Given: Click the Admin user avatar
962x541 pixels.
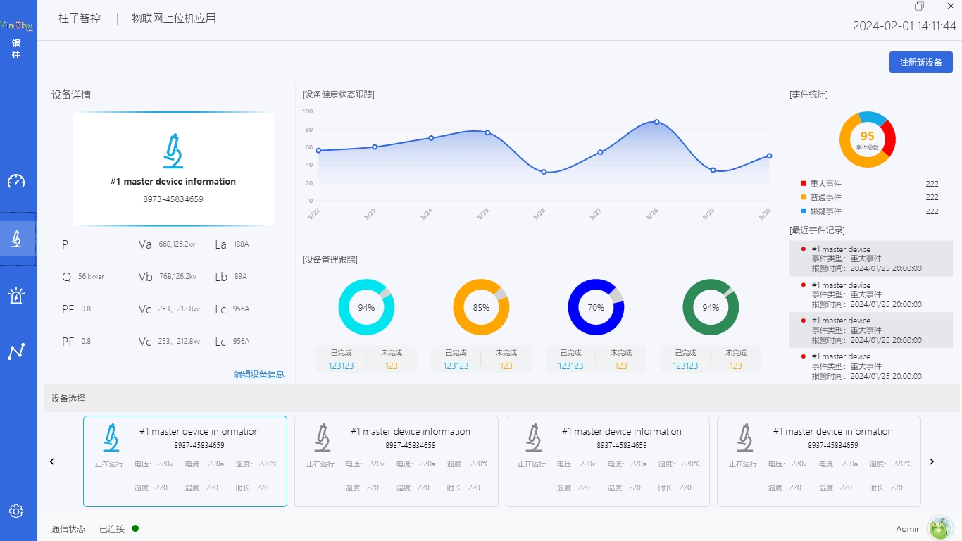Looking at the screenshot, I should [x=940, y=528].
